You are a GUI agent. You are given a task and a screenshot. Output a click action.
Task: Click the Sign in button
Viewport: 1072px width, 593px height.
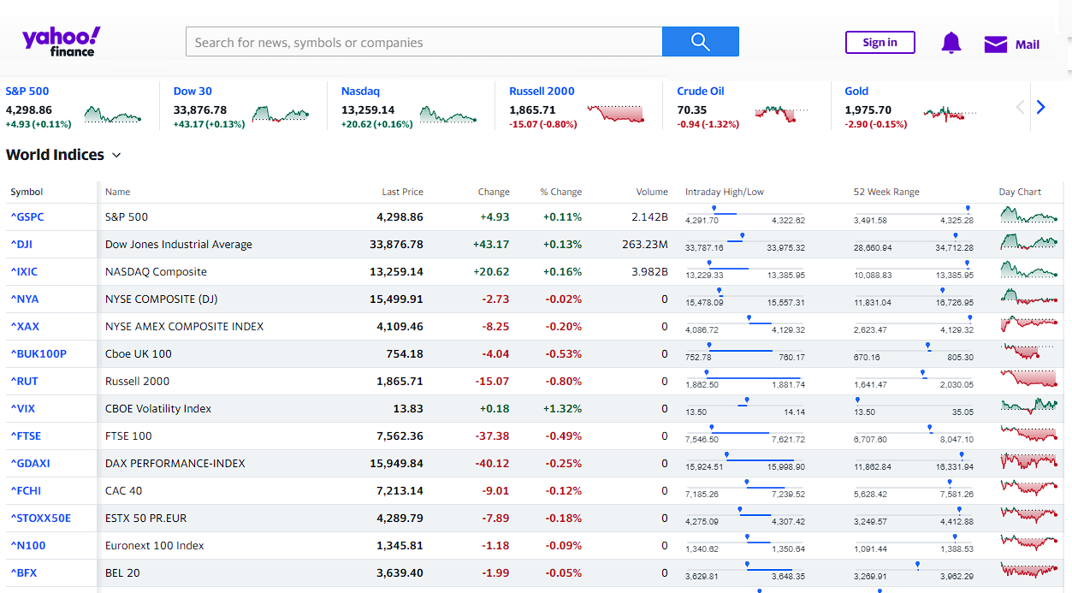coord(880,43)
